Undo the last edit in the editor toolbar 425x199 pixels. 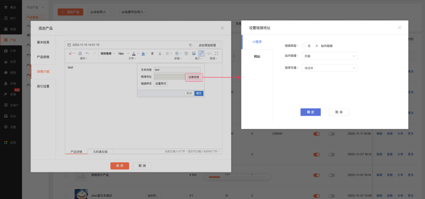[87, 53]
